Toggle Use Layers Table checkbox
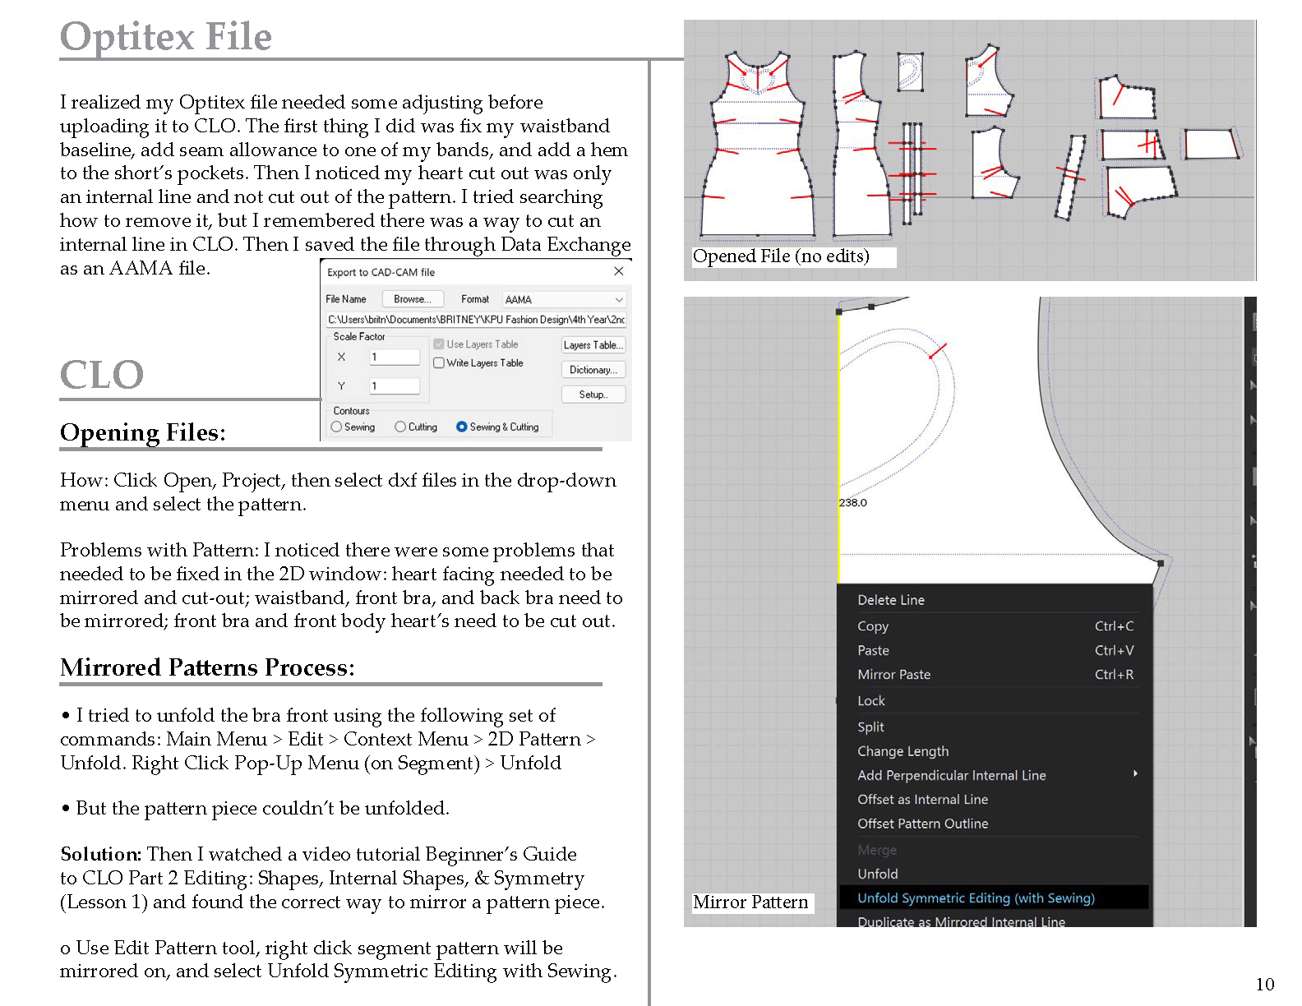This screenshot has height=1006, width=1302. pos(439,344)
